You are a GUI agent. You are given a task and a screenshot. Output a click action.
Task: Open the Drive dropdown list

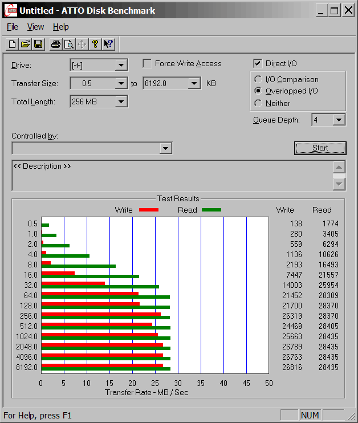click(121, 65)
